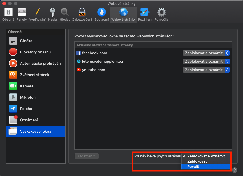Image resolution: width=243 pixels, height=176 pixels.
Task: Switch to the Rozšíření preferences
Action: point(145,14)
